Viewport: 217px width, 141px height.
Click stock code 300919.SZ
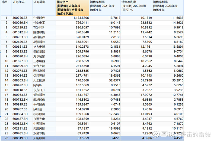click(x=20, y=104)
